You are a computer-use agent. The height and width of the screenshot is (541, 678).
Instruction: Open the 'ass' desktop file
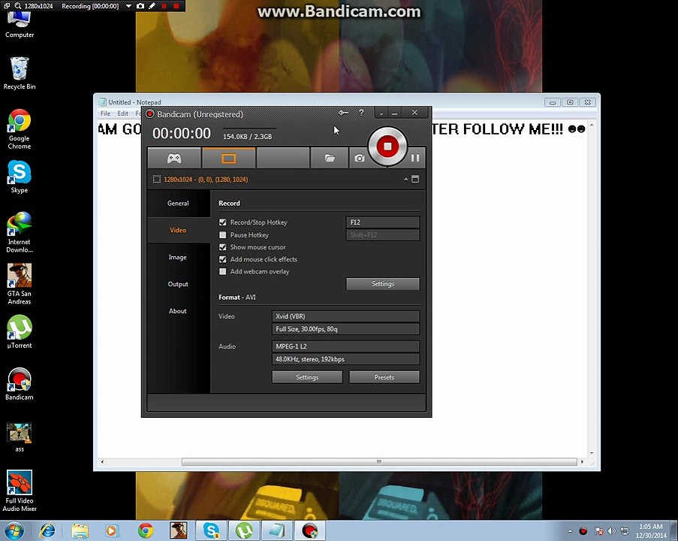[x=20, y=437]
